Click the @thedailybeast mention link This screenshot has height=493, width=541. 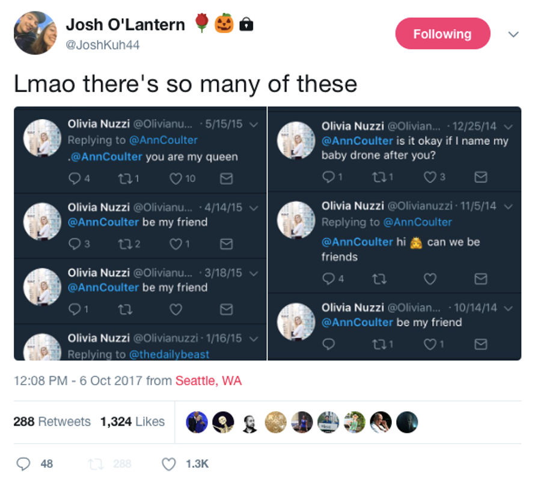click(x=169, y=355)
